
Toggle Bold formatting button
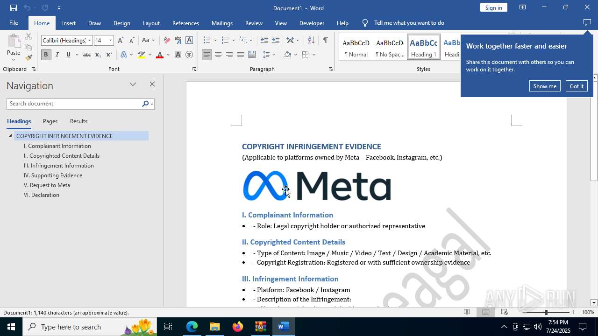click(x=46, y=55)
